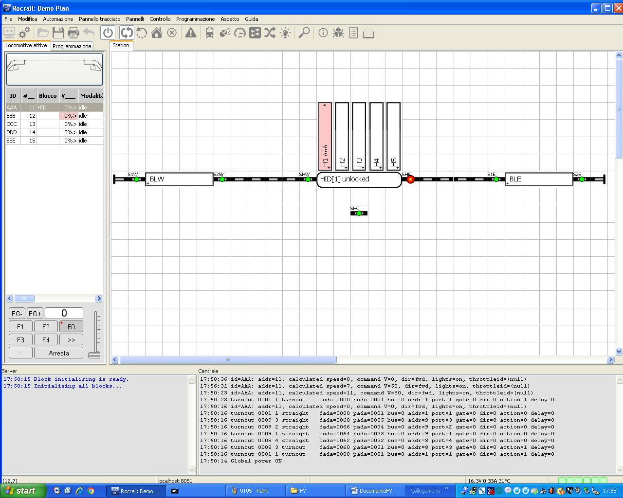Click the light bulb toolbar icon
The image size is (623, 498).
point(285,33)
